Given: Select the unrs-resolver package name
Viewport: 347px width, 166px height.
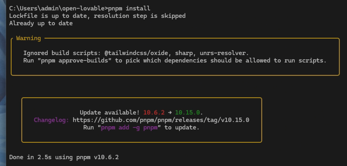Looking at the screenshot, I should (x=223, y=53).
